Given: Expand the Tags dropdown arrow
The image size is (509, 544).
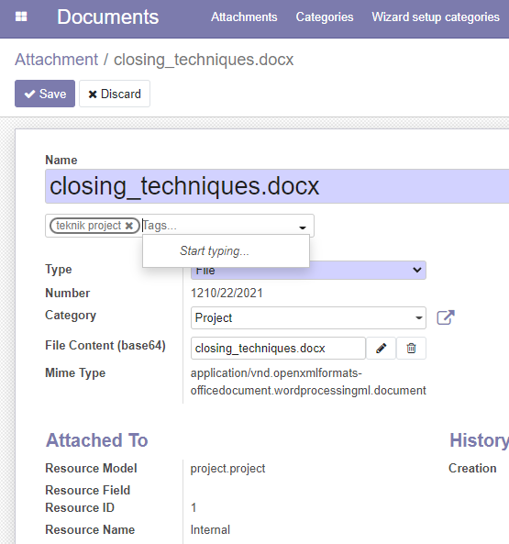Looking at the screenshot, I should pyautogui.click(x=303, y=228).
